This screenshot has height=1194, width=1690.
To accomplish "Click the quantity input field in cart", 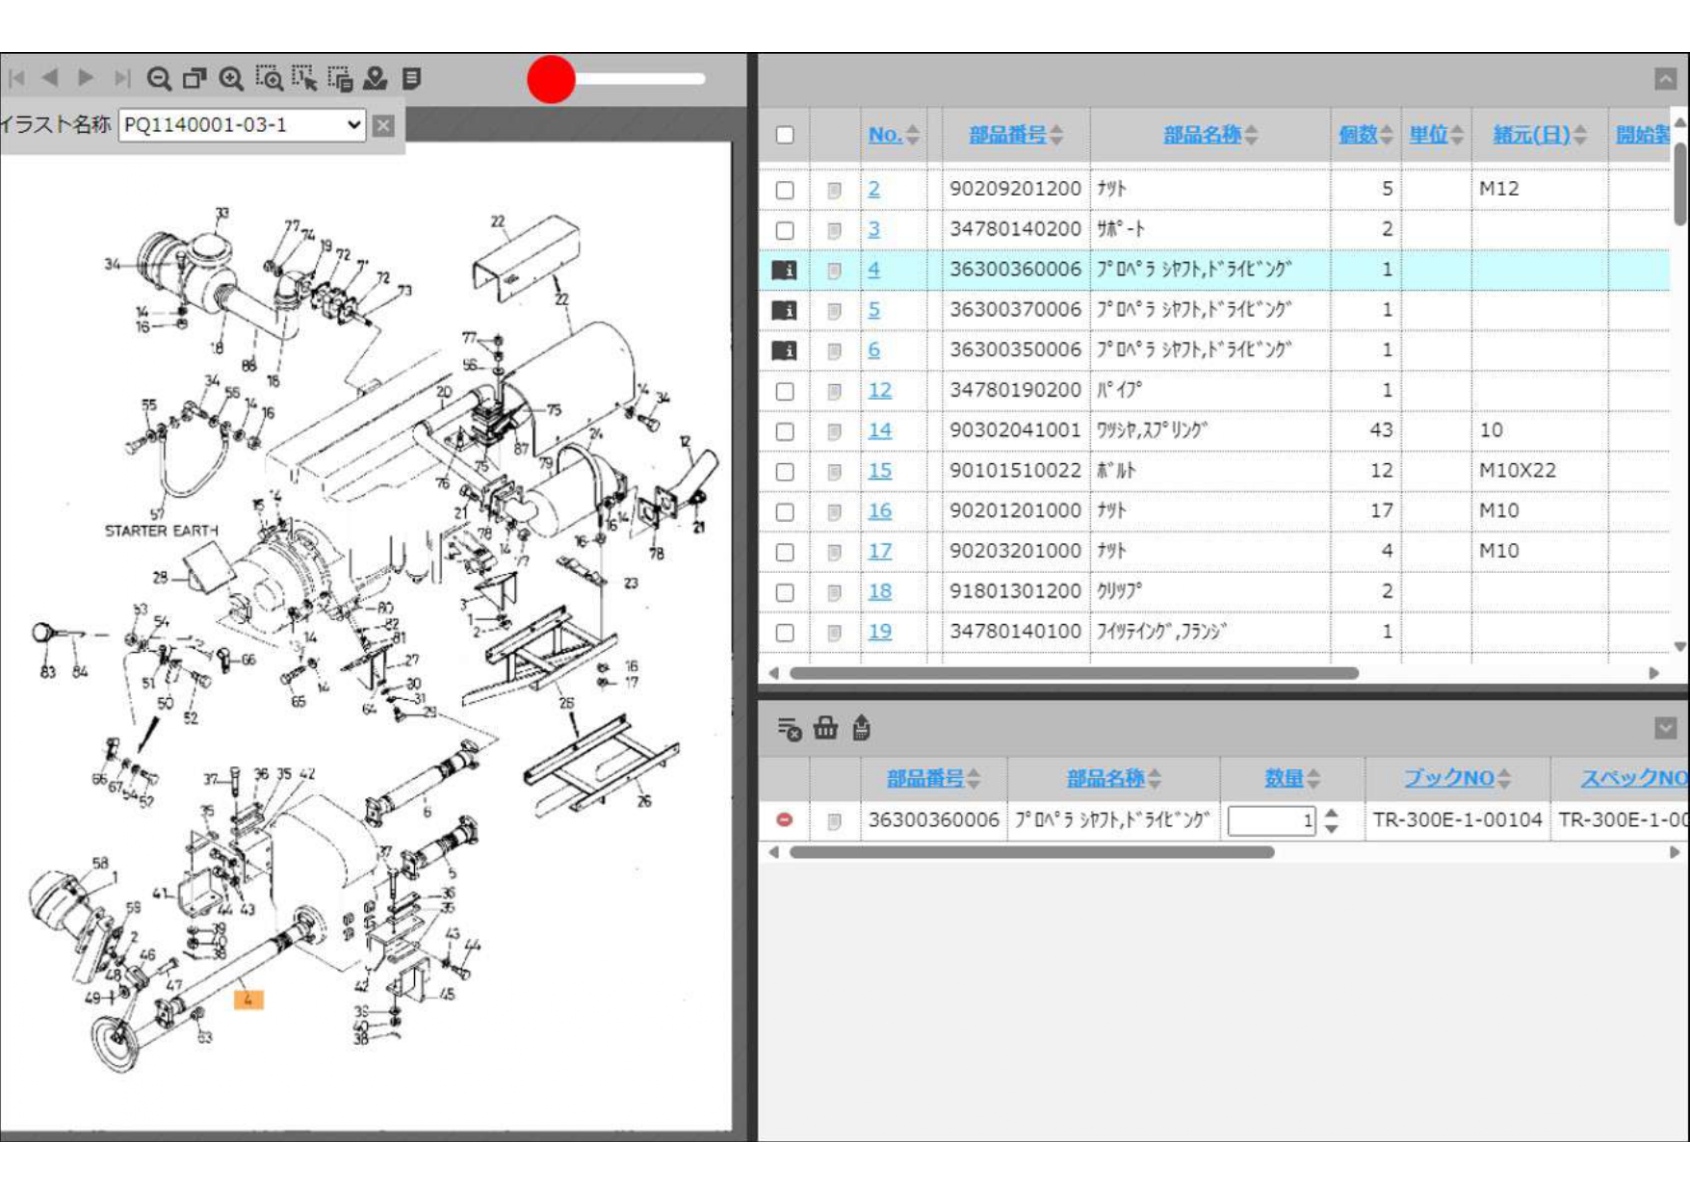I will (x=1270, y=820).
